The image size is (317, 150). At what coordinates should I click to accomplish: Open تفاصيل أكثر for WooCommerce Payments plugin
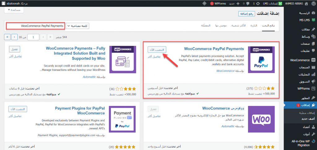[x=15, y=56]
